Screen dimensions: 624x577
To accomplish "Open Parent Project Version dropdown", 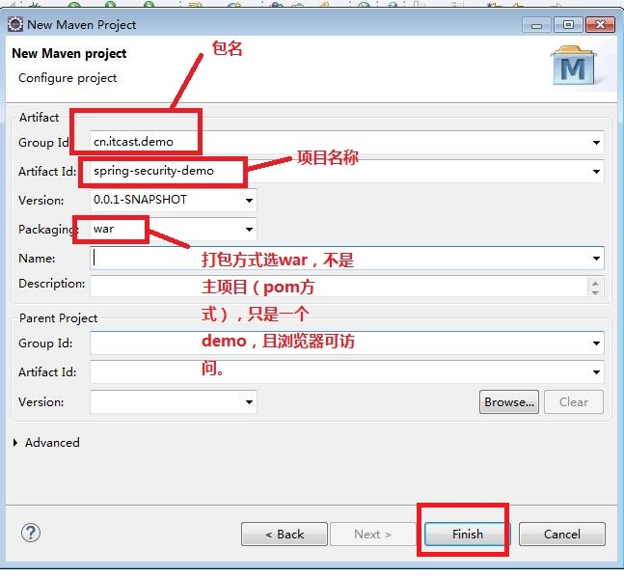I will click(x=249, y=402).
